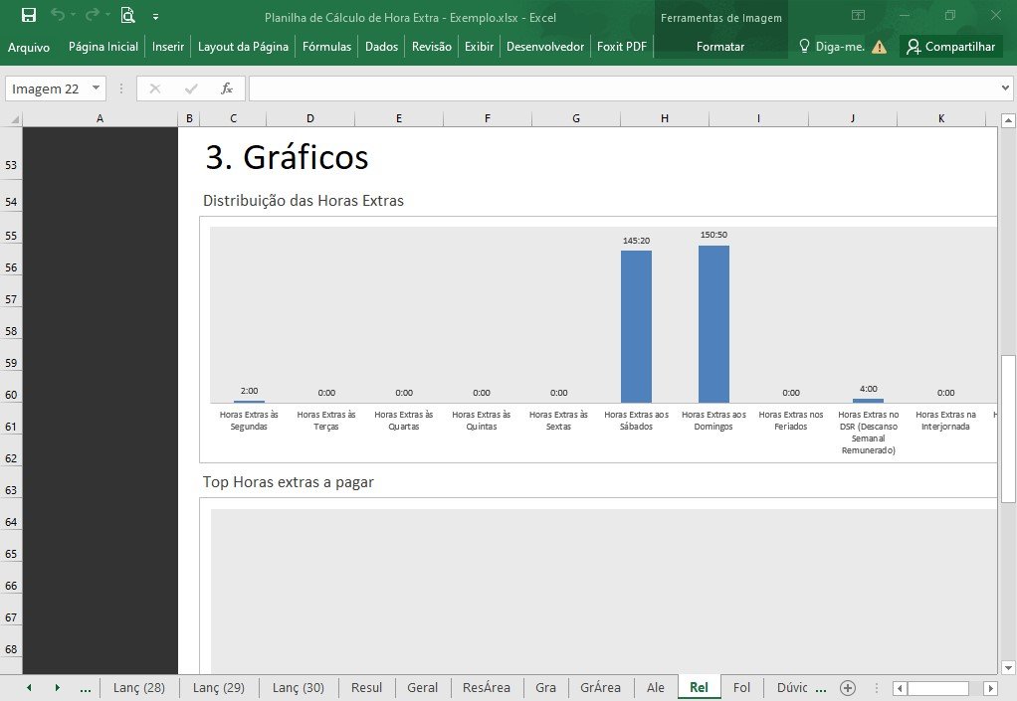This screenshot has width=1017, height=701.
Task: Select column E header
Action: pyautogui.click(x=399, y=118)
